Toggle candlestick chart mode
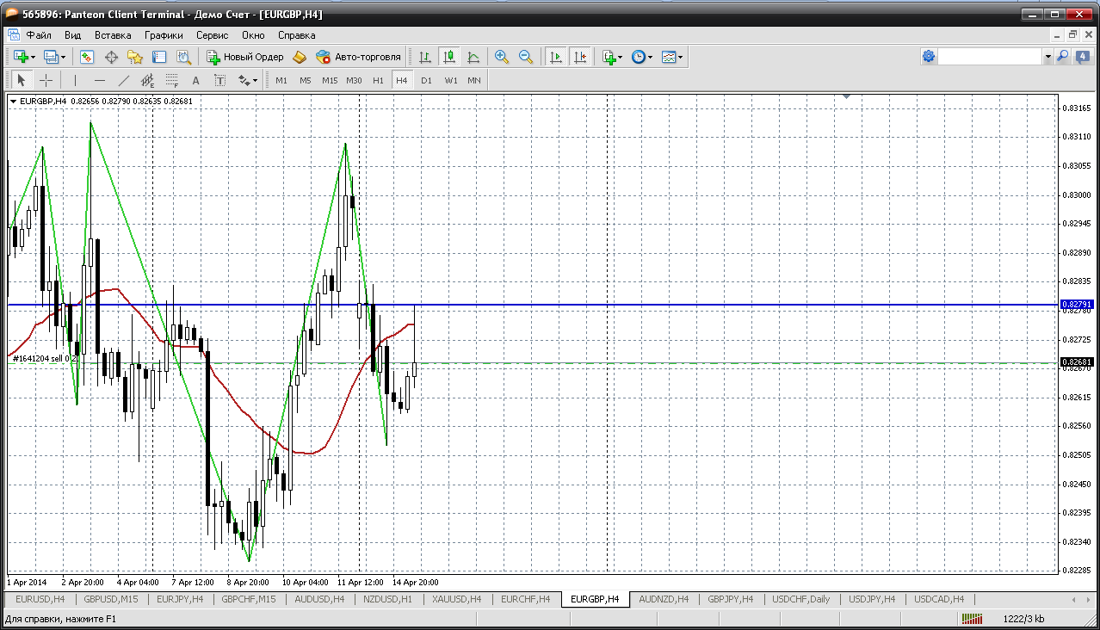1100x630 pixels. tap(448, 57)
